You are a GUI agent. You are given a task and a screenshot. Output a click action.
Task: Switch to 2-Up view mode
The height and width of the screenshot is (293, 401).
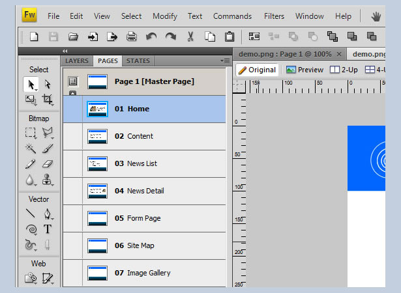(x=344, y=70)
